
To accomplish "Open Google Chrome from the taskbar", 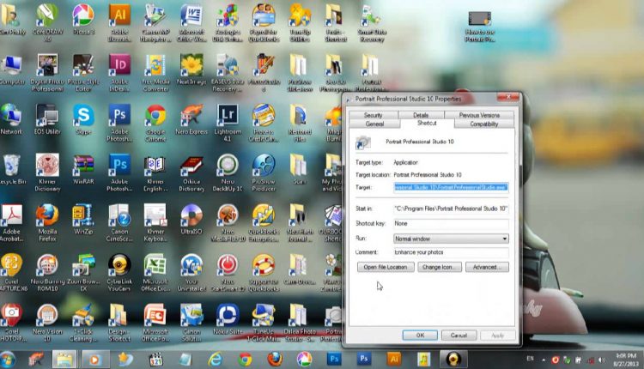I will [x=246, y=360].
